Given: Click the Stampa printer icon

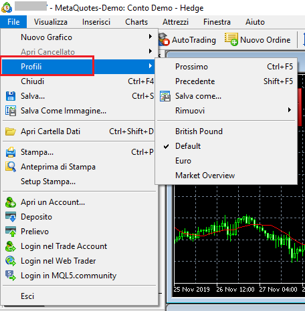Looking at the screenshot, I should pos(11,152).
